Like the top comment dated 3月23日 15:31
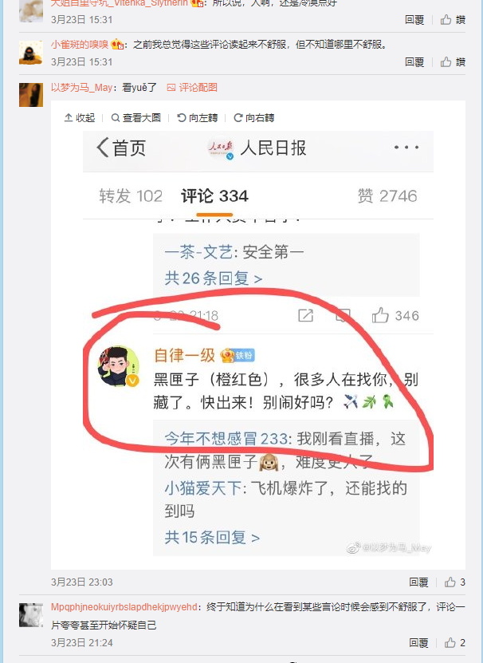 (453, 19)
